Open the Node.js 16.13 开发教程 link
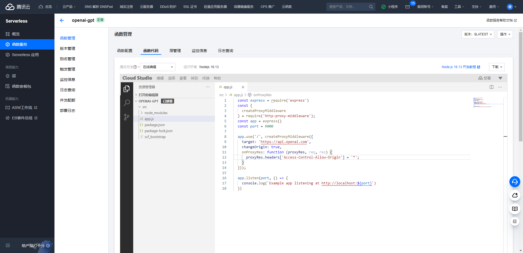 coord(461,67)
